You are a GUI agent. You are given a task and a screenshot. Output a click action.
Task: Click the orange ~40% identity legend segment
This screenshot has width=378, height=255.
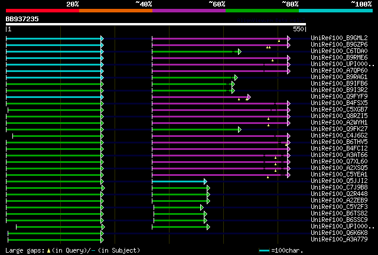click(116, 11)
